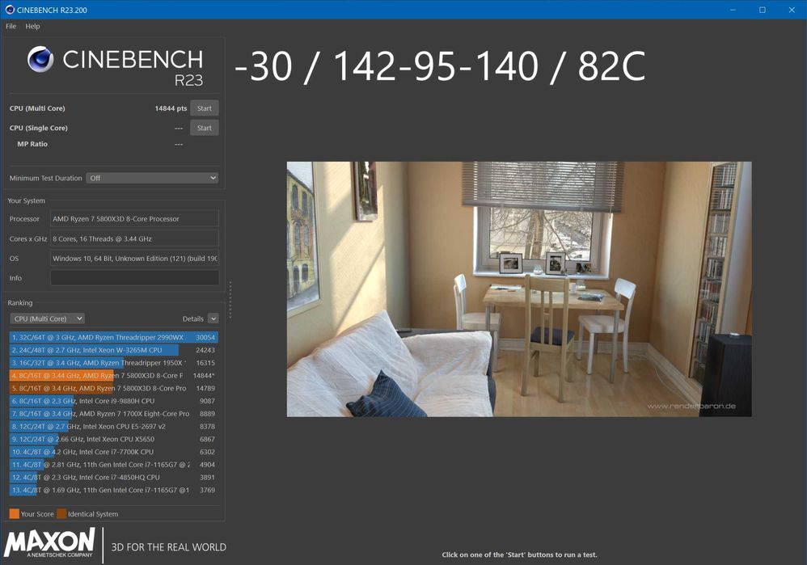Select ranking row Ryzen 7 1700X
The image size is (807, 565).
(114, 414)
